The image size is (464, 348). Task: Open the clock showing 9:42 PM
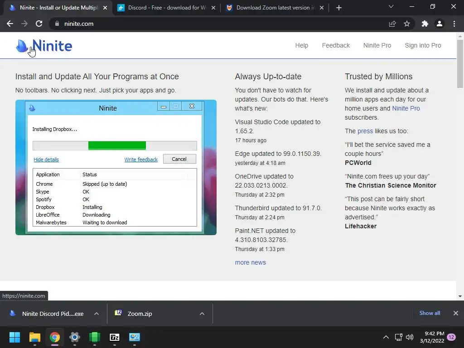pyautogui.click(x=432, y=337)
